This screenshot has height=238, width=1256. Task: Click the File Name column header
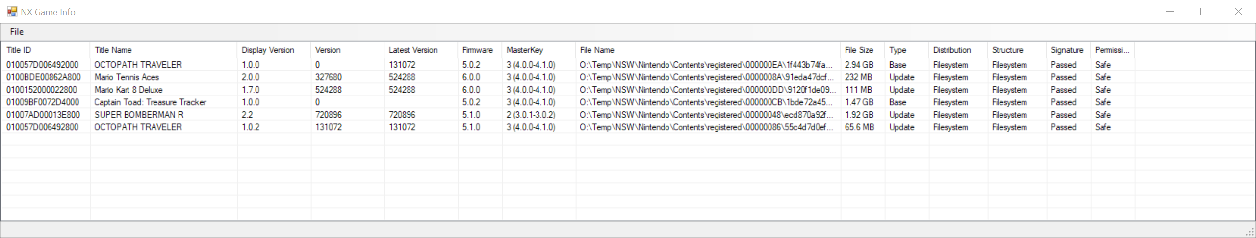(x=708, y=50)
